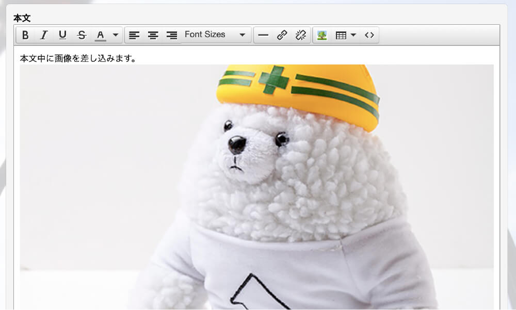This screenshot has width=516, height=310.
Task: Click the table grid icon
Action: (341, 35)
